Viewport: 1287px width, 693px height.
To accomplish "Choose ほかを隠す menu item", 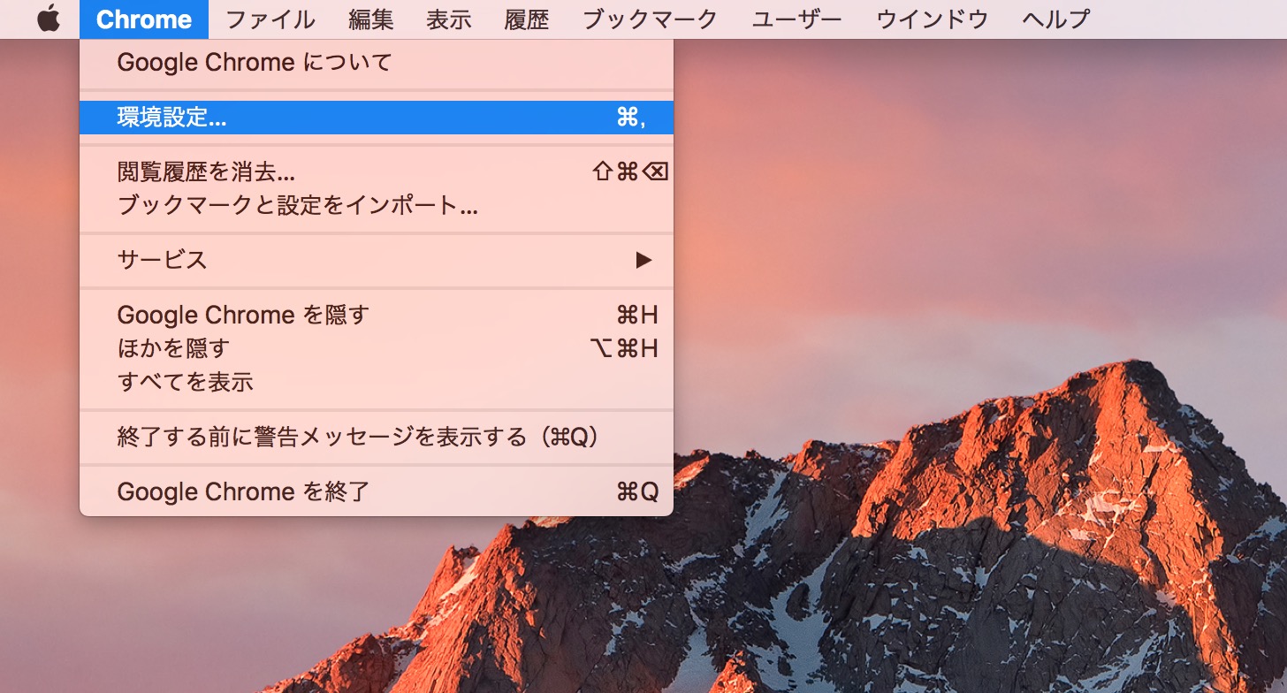I will coord(377,348).
